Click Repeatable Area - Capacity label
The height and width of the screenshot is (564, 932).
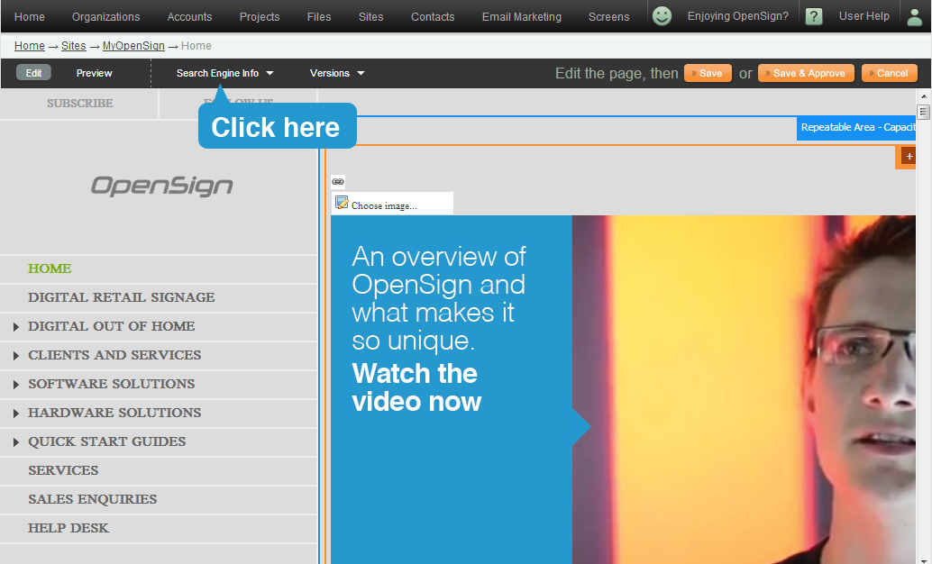[856, 128]
